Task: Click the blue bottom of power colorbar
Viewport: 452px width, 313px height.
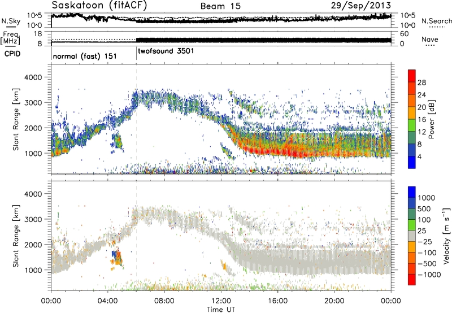Action: pos(412,162)
